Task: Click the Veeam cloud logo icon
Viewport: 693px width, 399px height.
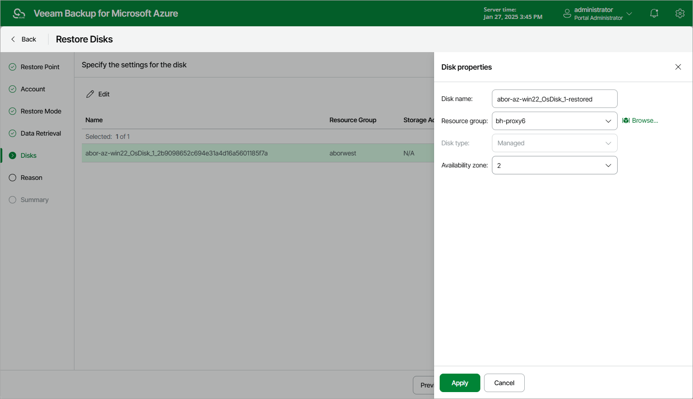Action: click(19, 13)
